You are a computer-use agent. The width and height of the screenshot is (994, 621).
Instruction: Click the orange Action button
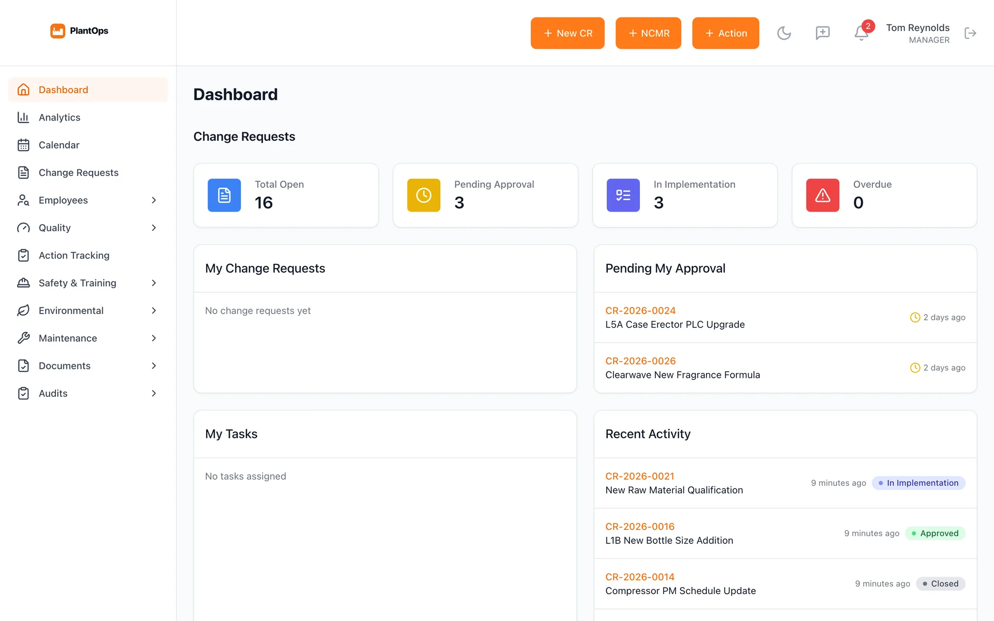pos(725,33)
